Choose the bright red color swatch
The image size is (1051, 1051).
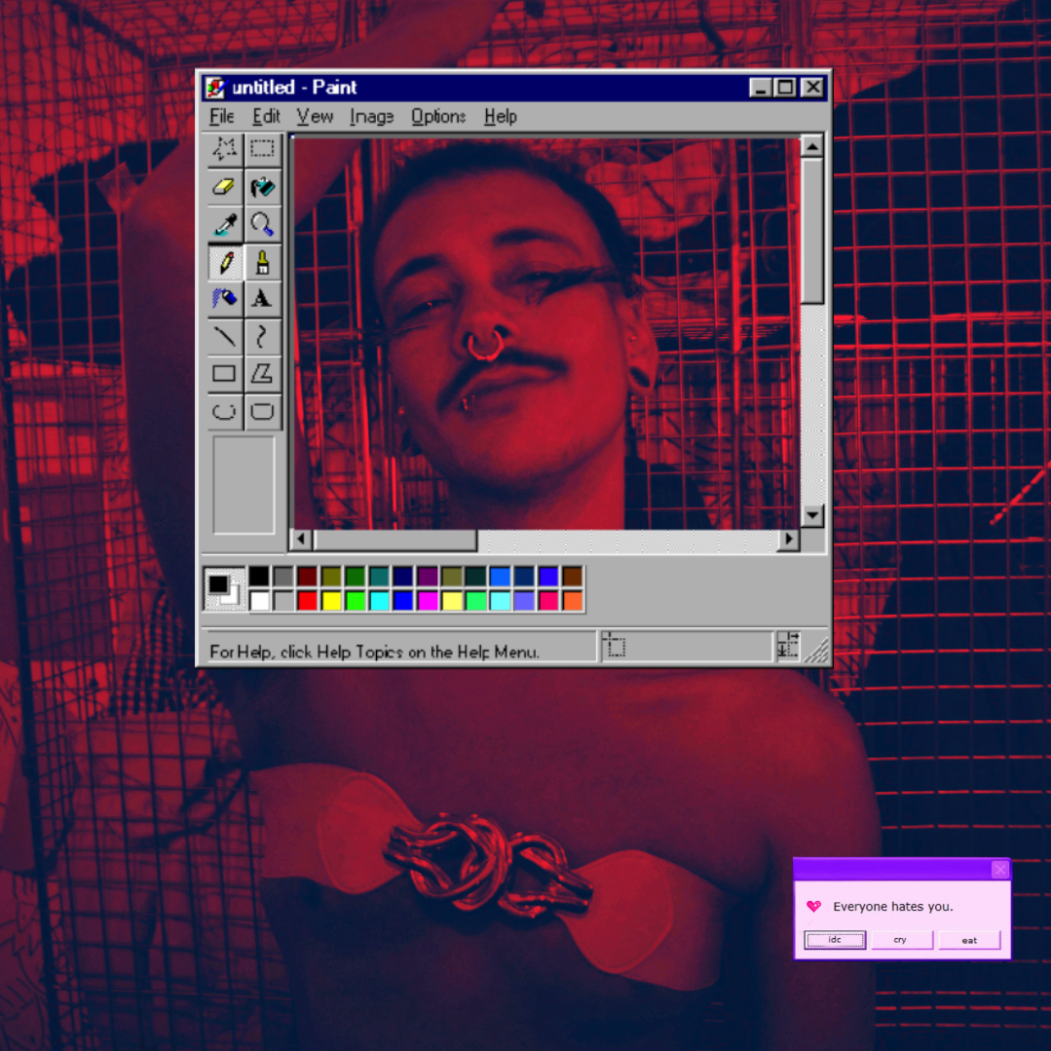click(x=308, y=601)
